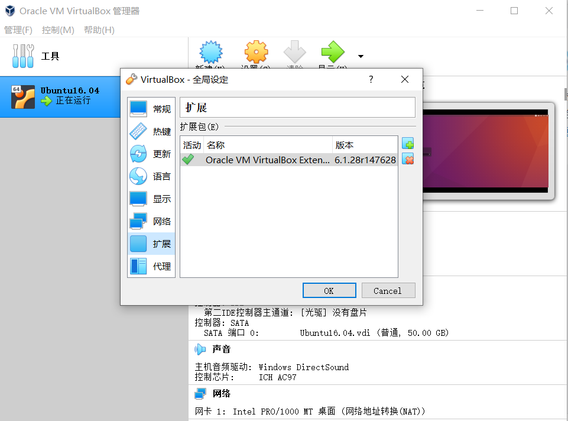This screenshot has height=421, width=568.
Task: Click the 扩展包(E) label
Action: pos(199,127)
